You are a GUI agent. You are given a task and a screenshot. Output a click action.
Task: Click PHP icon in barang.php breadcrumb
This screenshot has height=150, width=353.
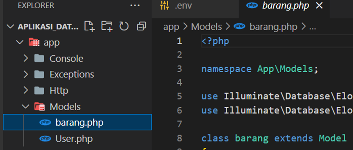(x=239, y=27)
